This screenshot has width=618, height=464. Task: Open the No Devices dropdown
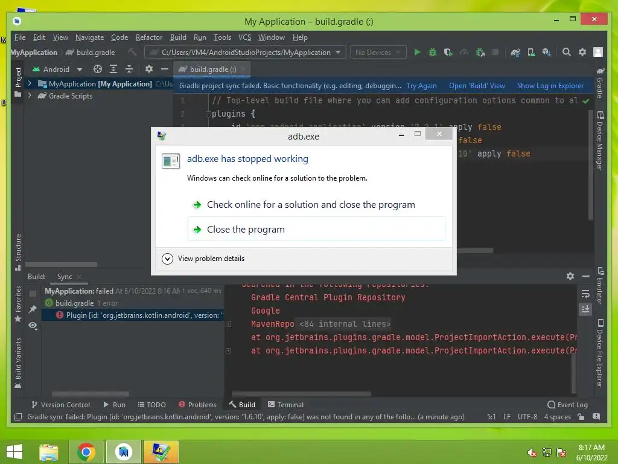click(378, 52)
